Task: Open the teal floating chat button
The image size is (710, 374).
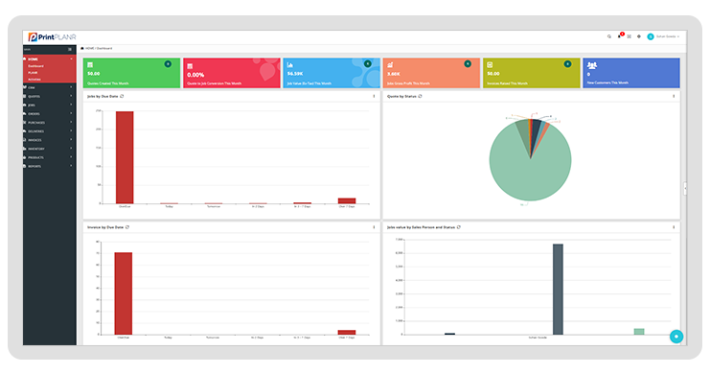Action: 676,337
